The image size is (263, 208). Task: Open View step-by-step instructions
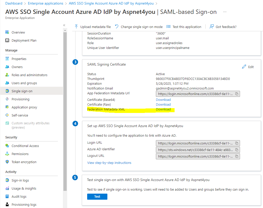109,163
